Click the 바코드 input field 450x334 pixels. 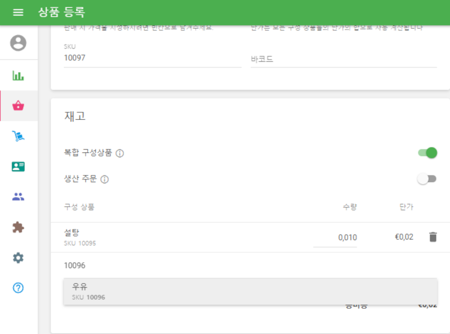(x=337, y=57)
